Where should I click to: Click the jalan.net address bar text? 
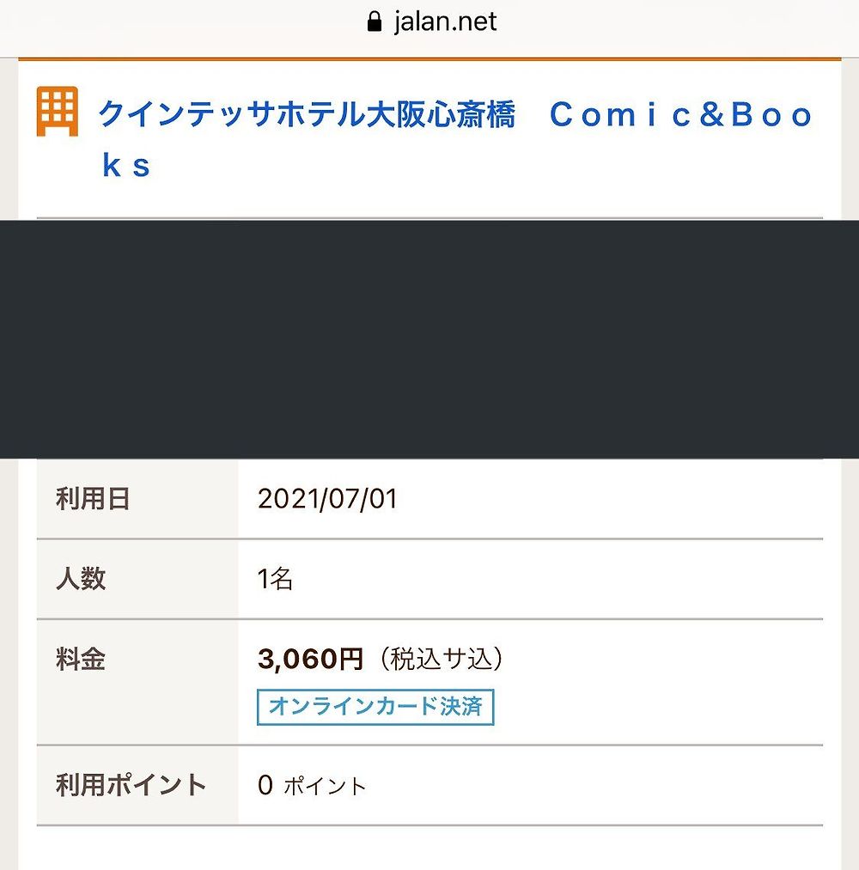(x=445, y=22)
